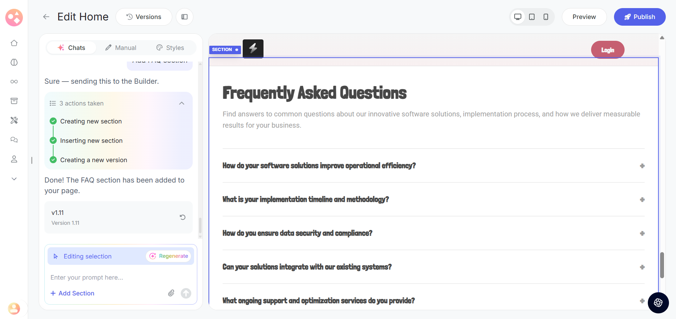Click the home icon in left sidebar
Image resolution: width=676 pixels, height=319 pixels.
coord(14,43)
